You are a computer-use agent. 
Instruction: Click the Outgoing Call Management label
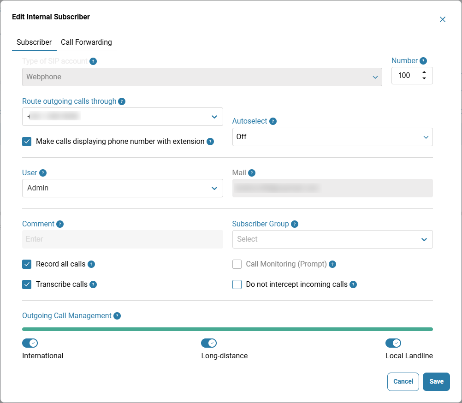point(67,316)
